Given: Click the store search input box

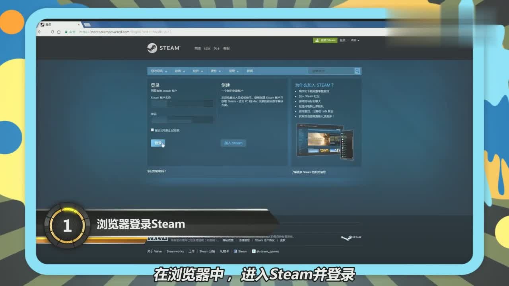Looking at the screenshot, I should 331,71.
